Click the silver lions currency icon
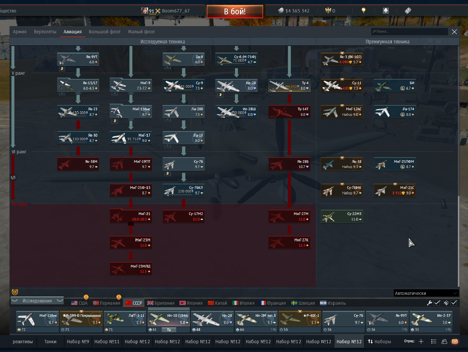 (x=281, y=10)
